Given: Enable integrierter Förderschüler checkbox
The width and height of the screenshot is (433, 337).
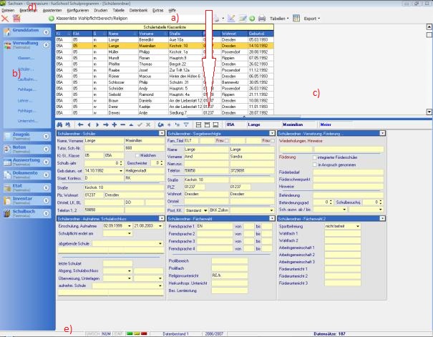Looking at the screenshot, I should 315,157.
